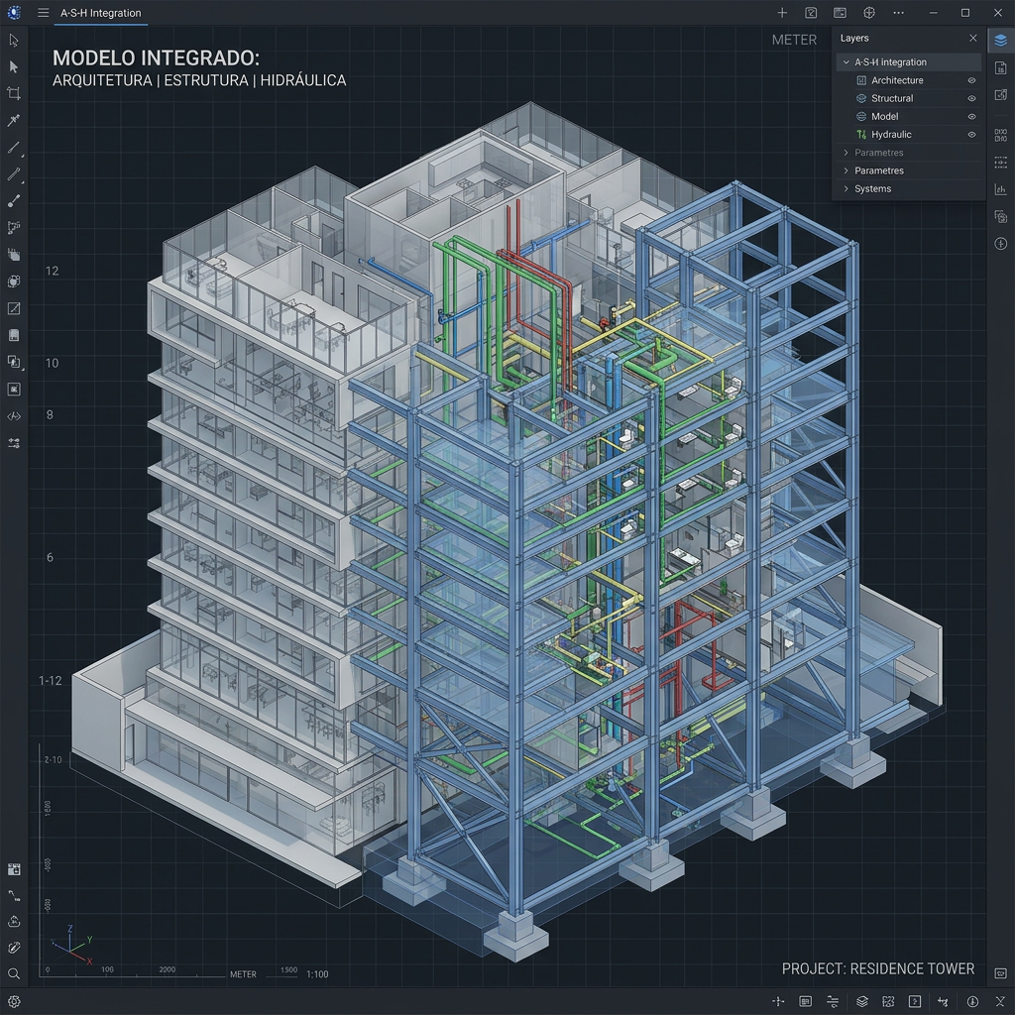Screen dimensions: 1015x1015
Task: Open the chart analytics panel icon
Action: (x=1001, y=189)
